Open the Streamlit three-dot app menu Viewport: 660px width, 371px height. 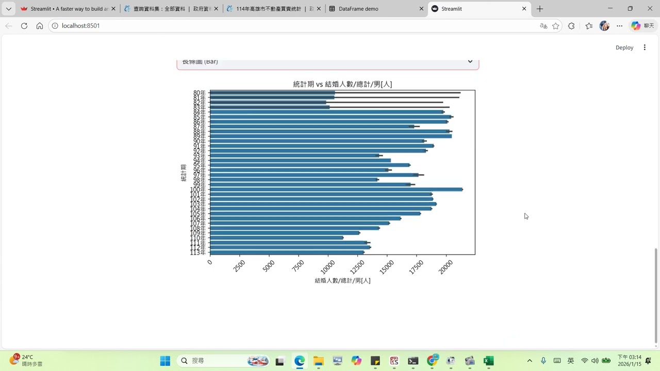(x=645, y=47)
